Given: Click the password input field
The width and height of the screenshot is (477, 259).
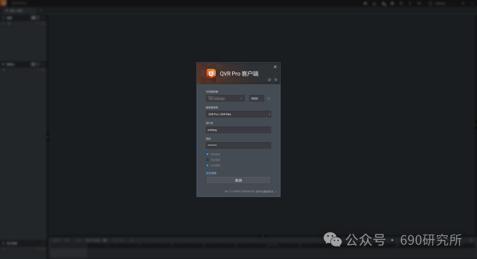Looking at the screenshot, I should pos(238,145).
